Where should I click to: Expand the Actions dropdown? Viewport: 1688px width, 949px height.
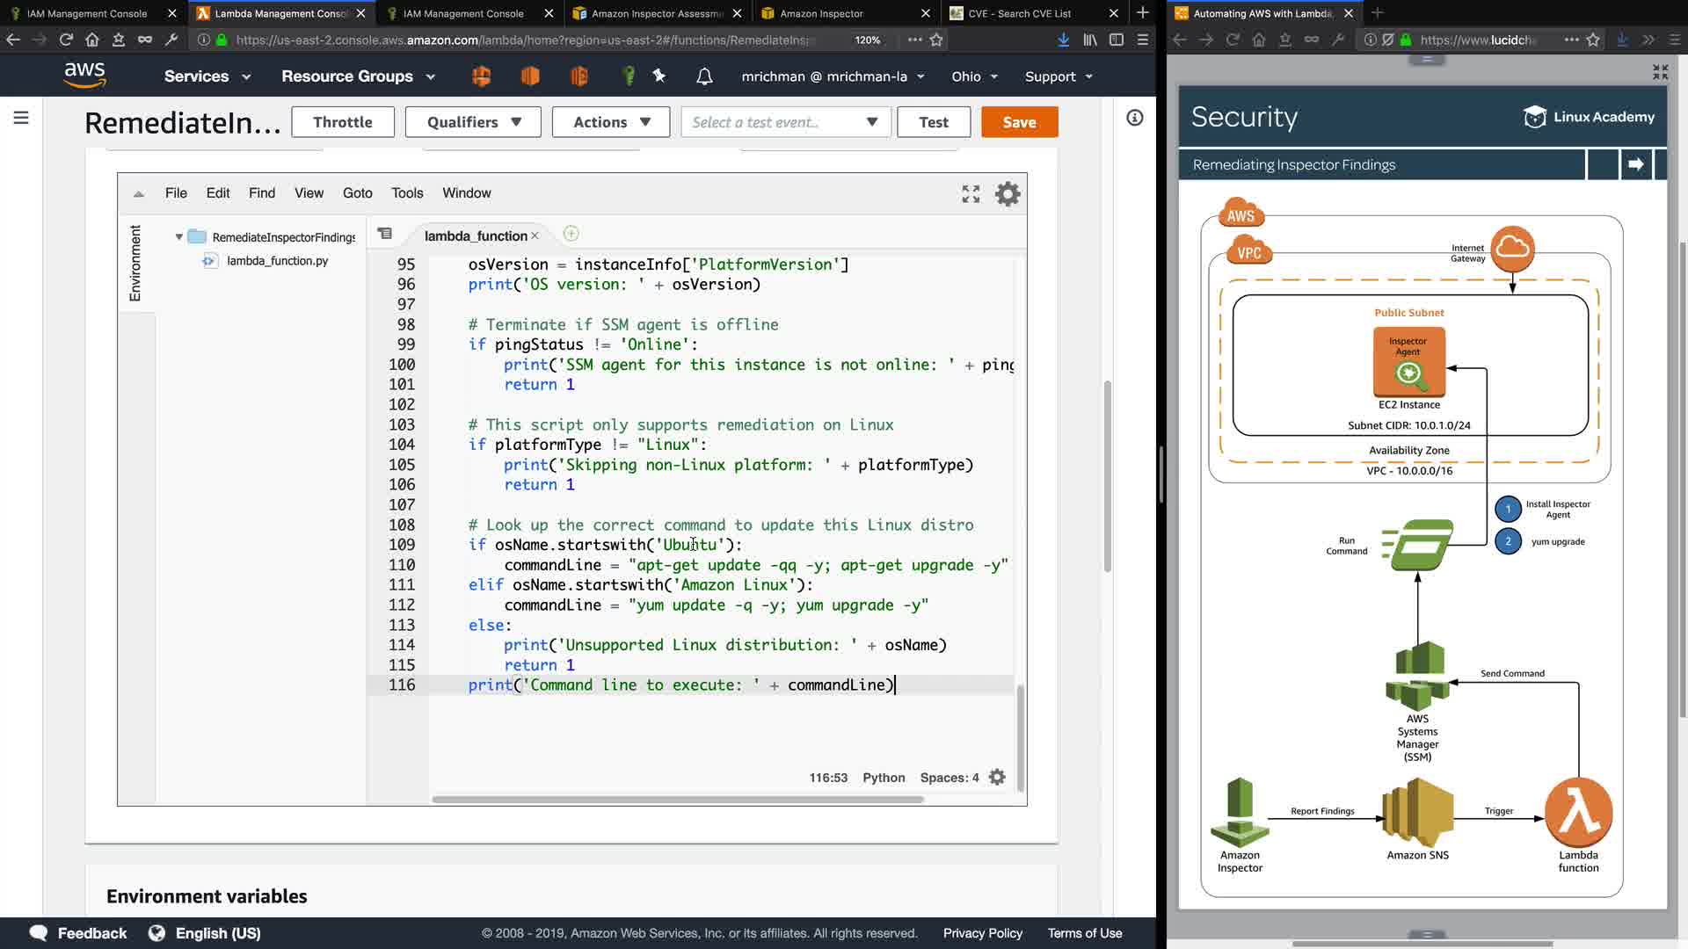coord(611,122)
